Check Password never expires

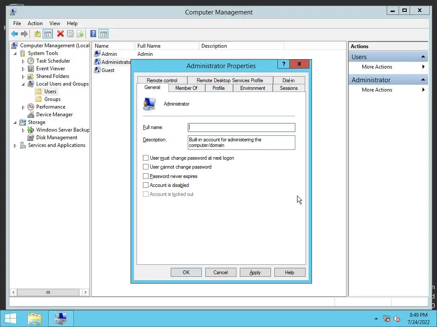point(146,176)
